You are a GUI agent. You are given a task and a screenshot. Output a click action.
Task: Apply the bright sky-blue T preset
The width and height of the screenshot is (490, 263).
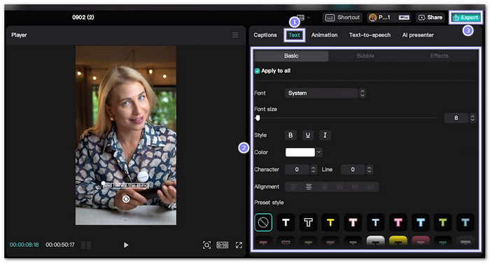[x=421, y=222]
